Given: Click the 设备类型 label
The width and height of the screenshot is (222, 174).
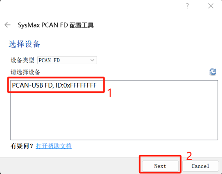Looking at the screenshot, I should [x=23, y=60].
